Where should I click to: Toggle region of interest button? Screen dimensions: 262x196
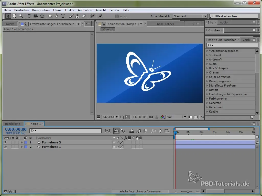tap(190, 117)
